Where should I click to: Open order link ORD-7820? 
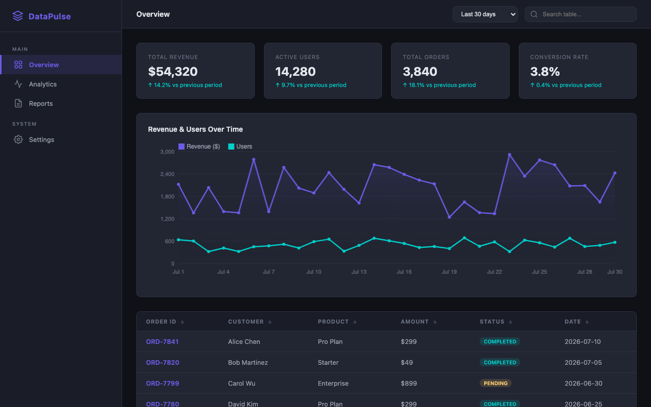point(162,363)
